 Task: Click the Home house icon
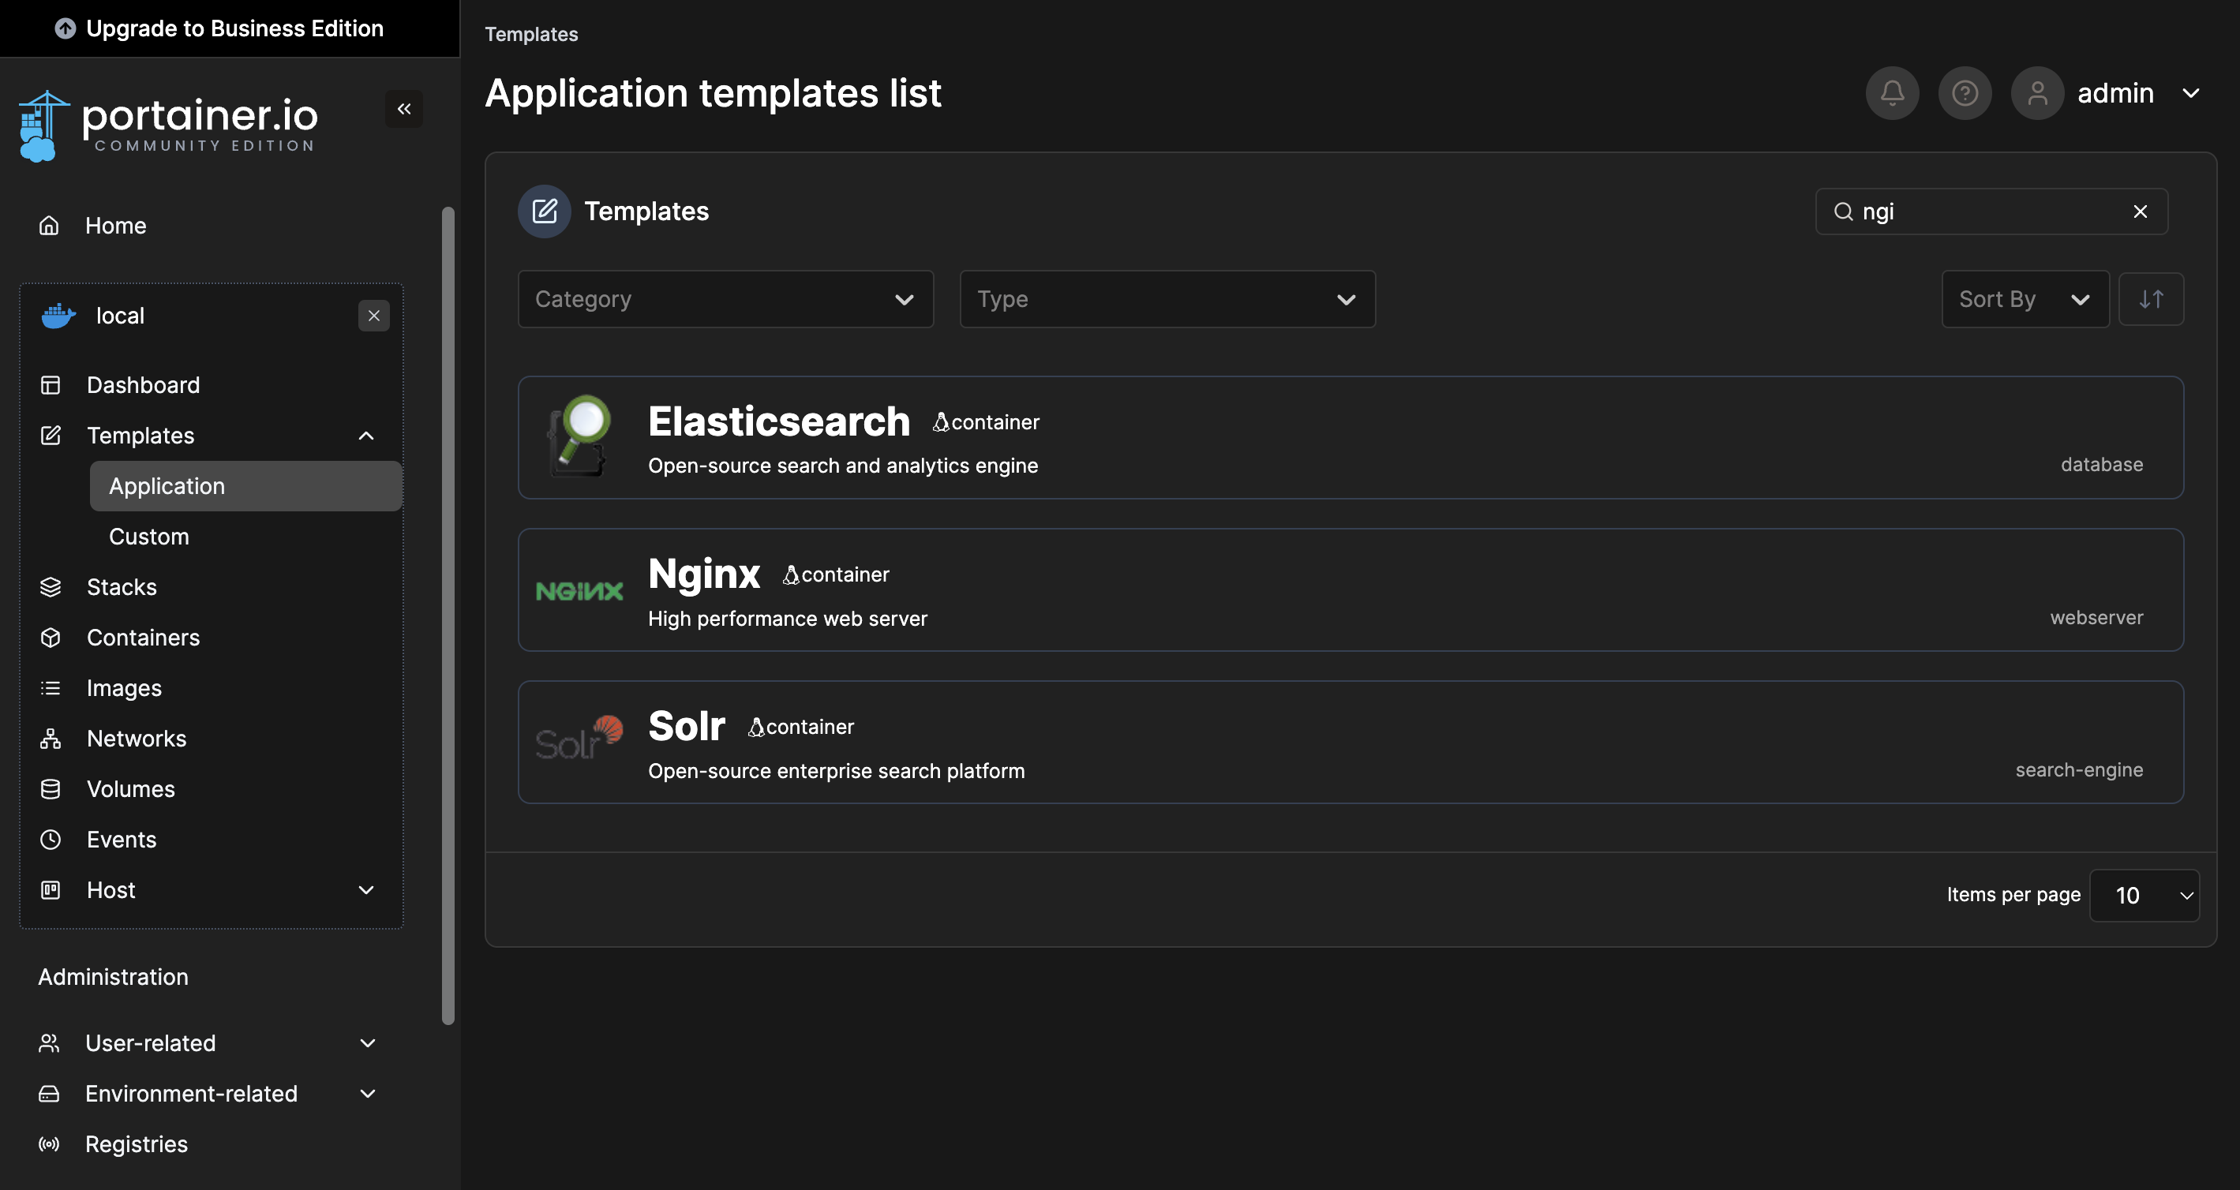coord(50,225)
